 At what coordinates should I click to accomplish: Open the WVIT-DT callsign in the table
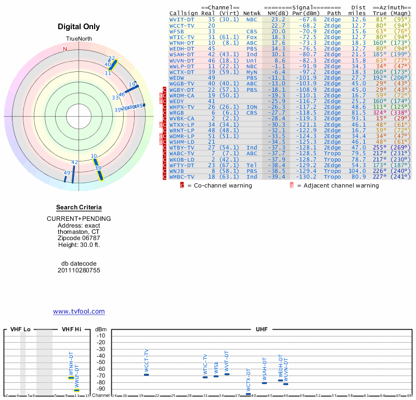[181, 19]
